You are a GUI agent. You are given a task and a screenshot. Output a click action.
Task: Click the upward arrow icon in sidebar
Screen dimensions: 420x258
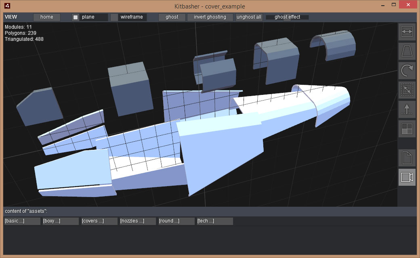407,110
